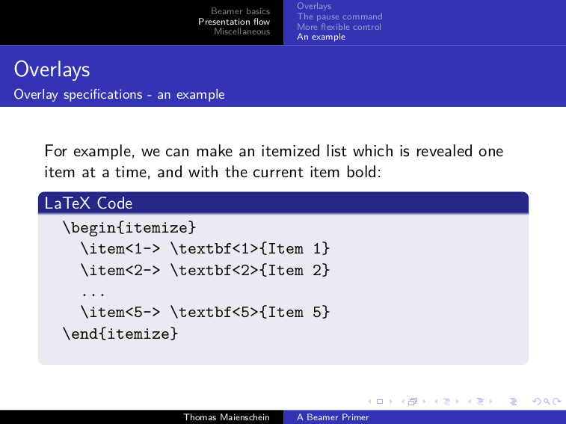Viewport: 566px width, 424px height.
Task: Select An example subsection link
Action: (x=321, y=37)
